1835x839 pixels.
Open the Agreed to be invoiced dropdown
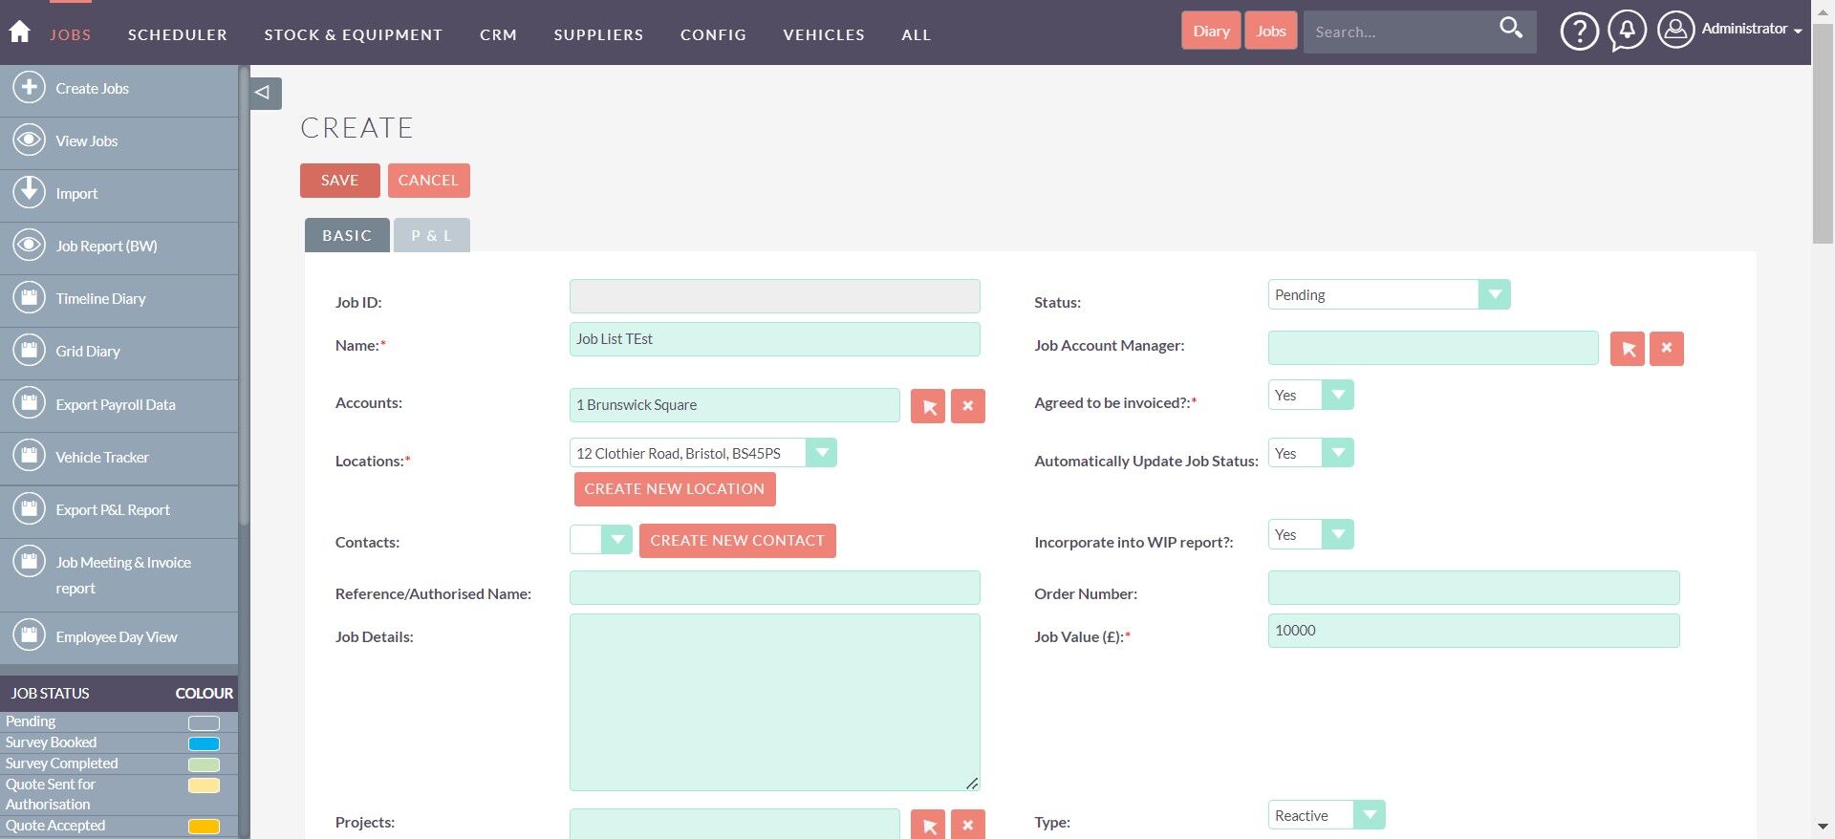(x=1310, y=395)
